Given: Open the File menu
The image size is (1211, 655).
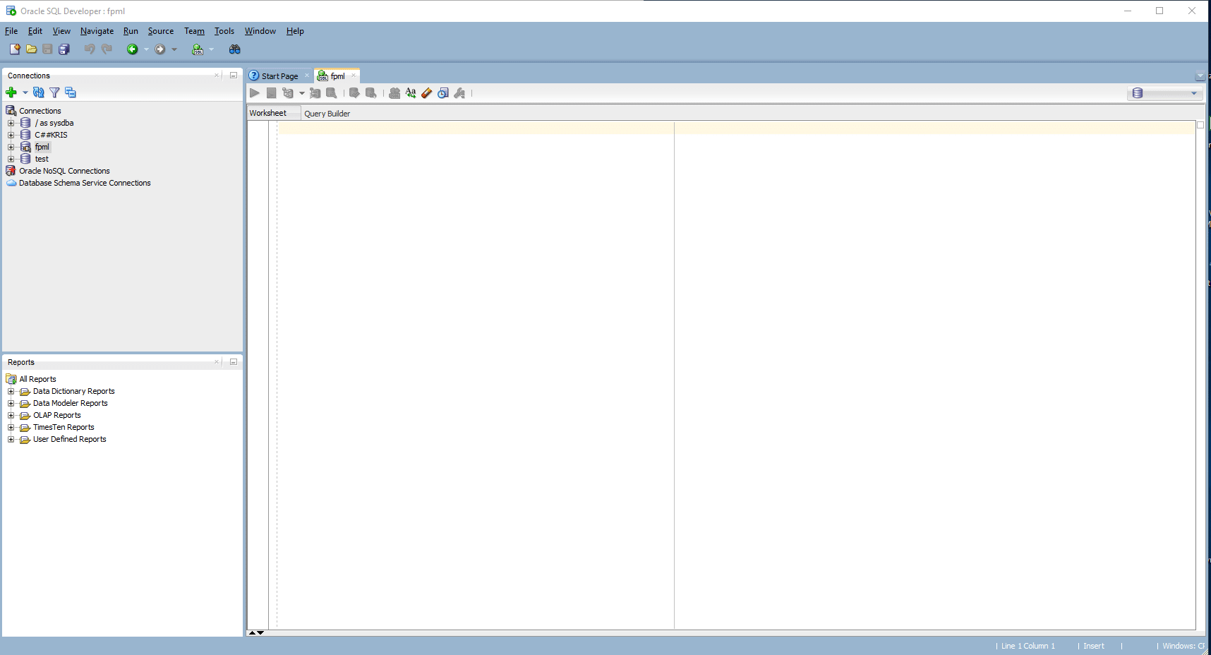Looking at the screenshot, I should coord(11,31).
